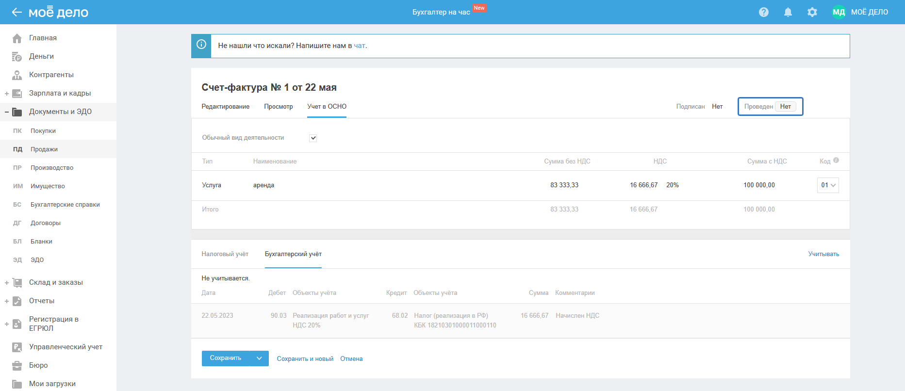Click the Главная home icon in sidebar
905x391 pixels.
point(17,38)
